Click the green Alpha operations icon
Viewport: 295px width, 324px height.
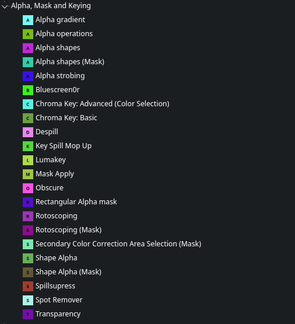tap(28, 34)
